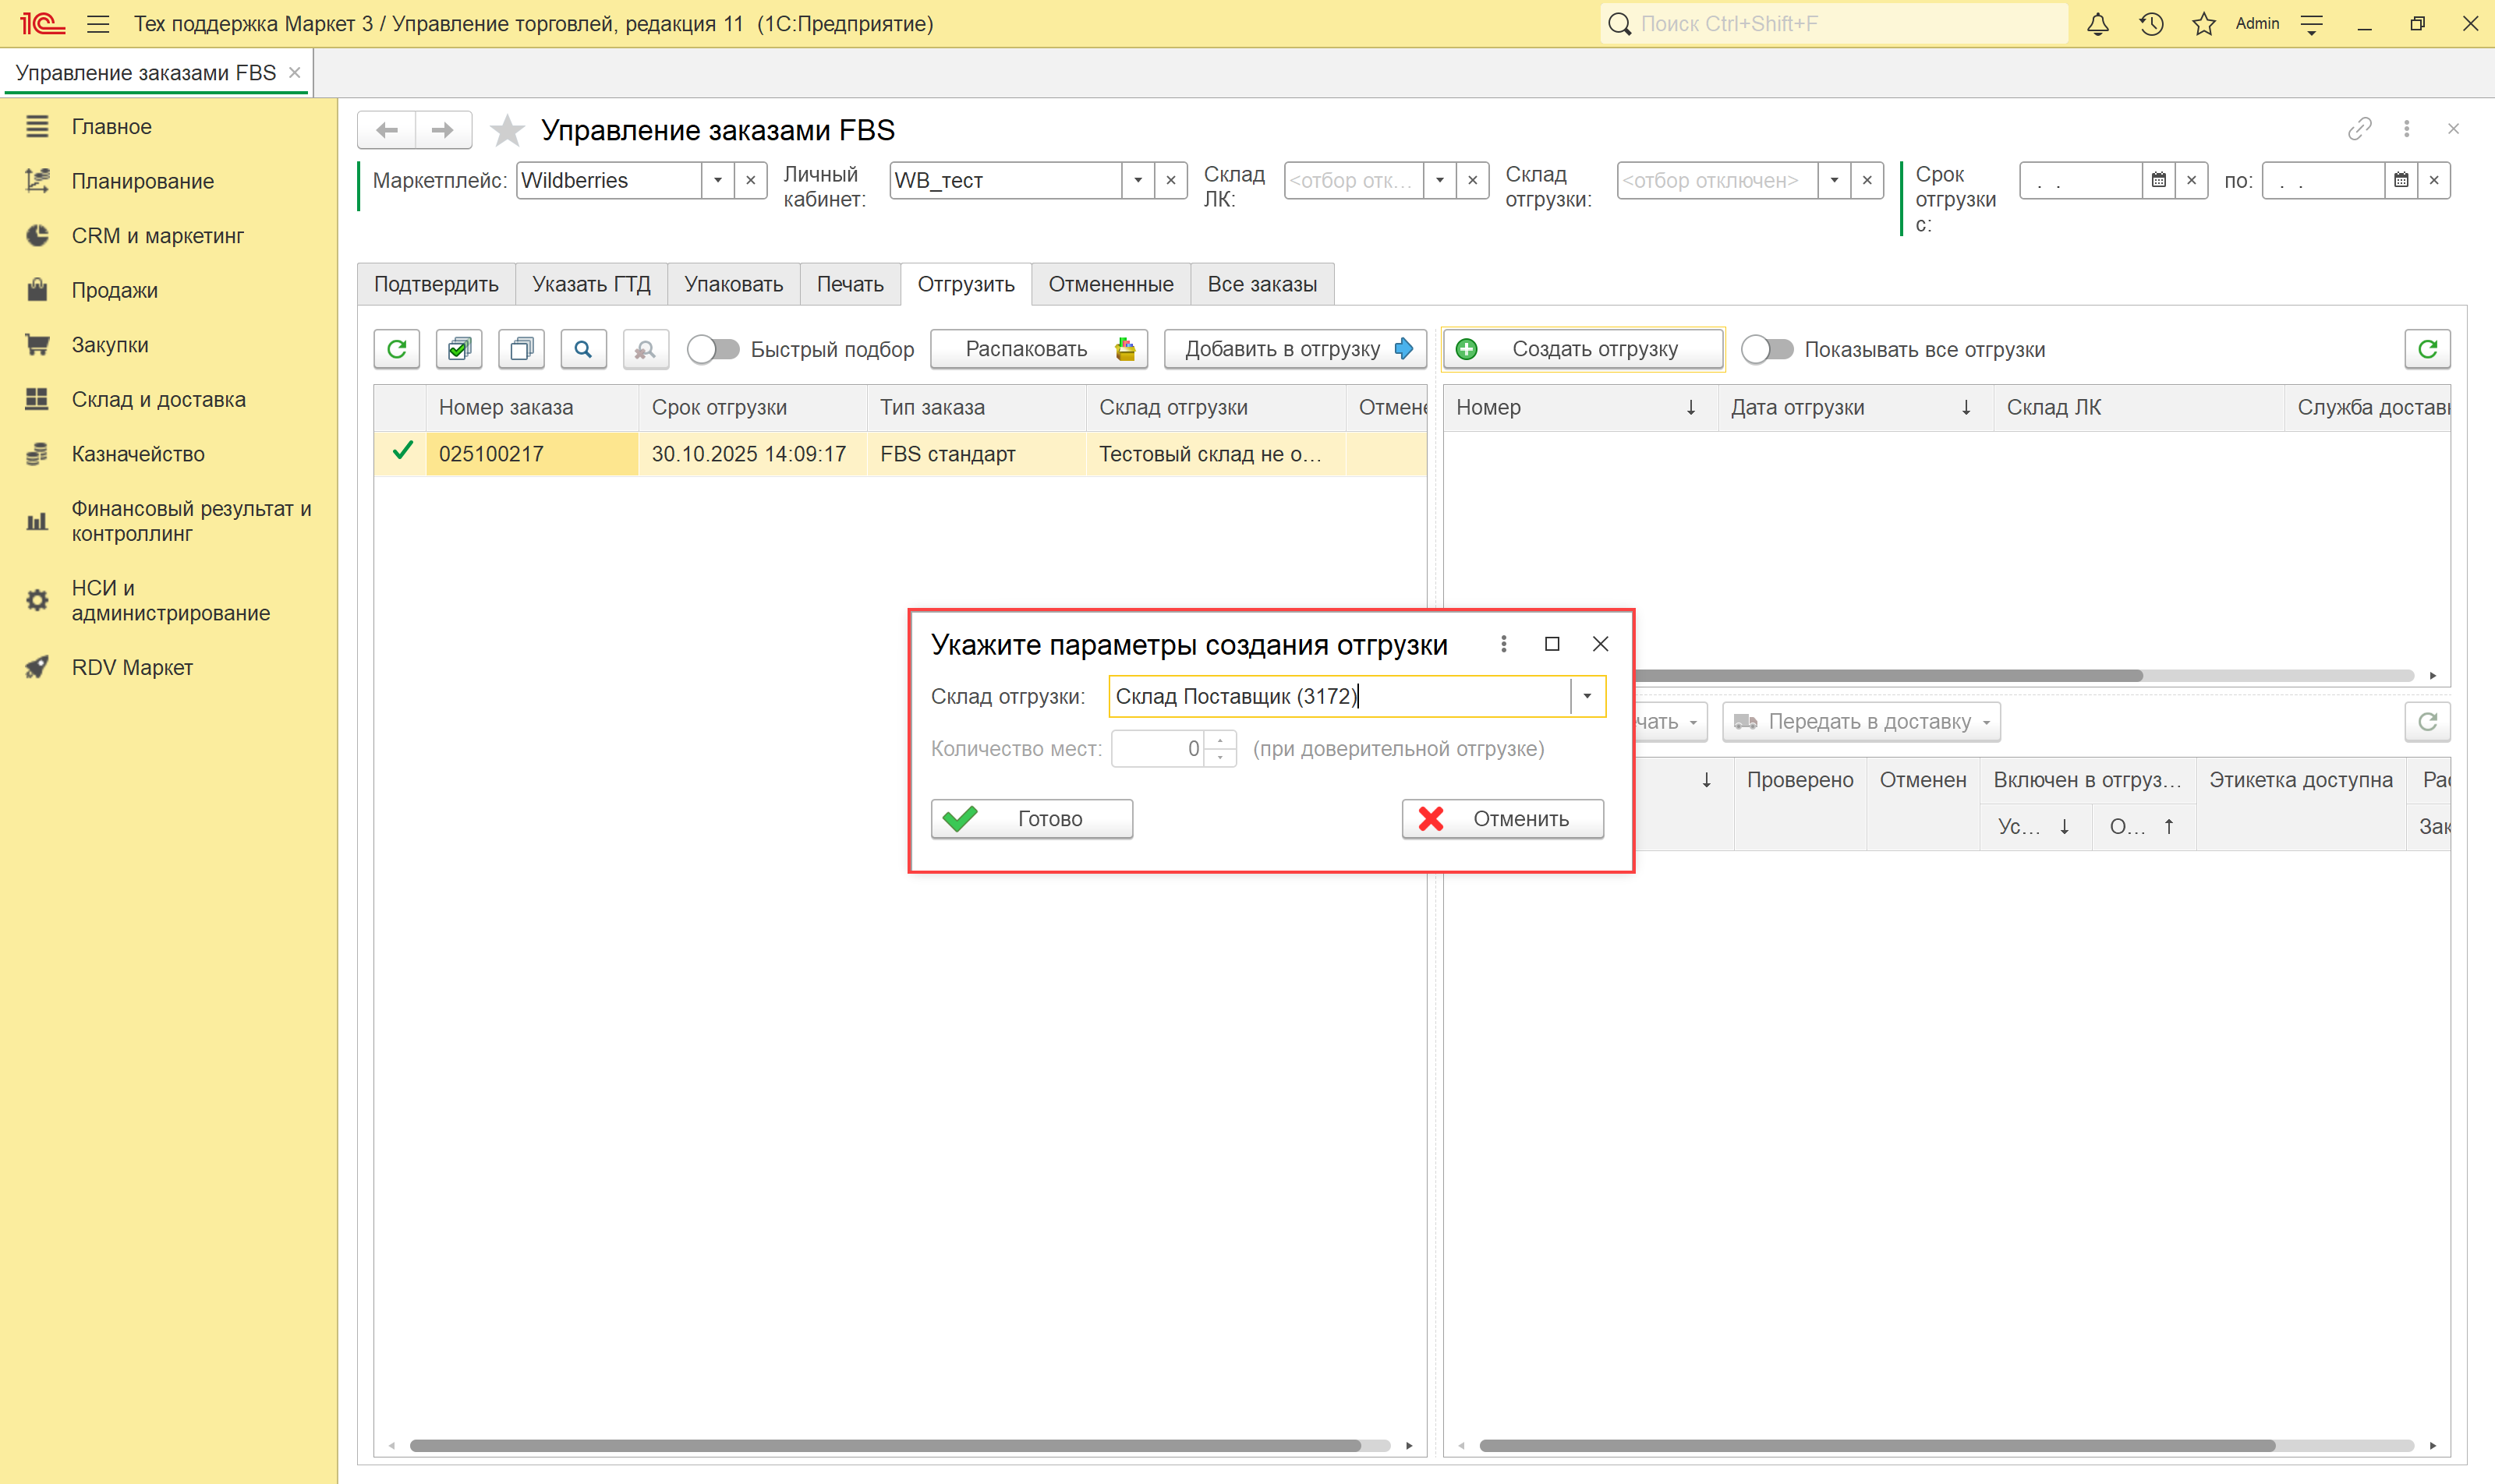
Task: Switch to the Упаковать tab
Action: coord(733,284)
